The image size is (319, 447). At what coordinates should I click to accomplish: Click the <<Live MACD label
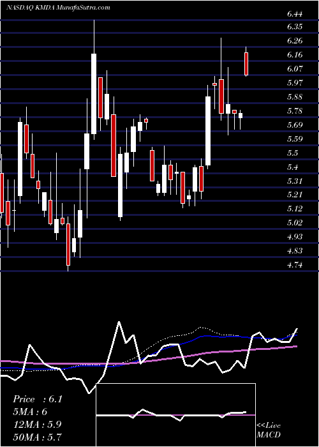269,430
